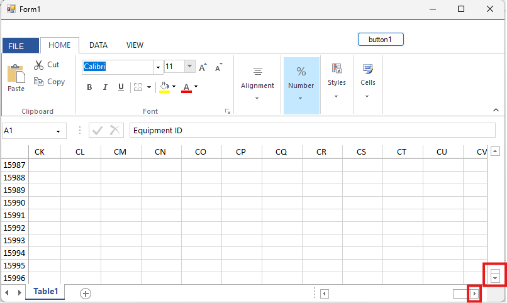Open the font size 11 dropdown
The height and width of the screenshot is (303, 507).
189,66
